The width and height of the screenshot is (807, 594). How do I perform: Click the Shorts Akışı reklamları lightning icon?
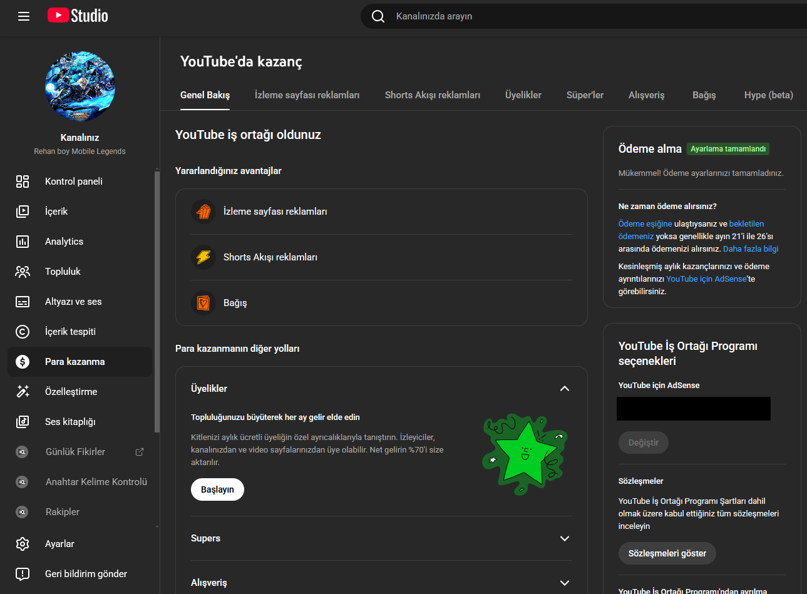coord(203,257)
